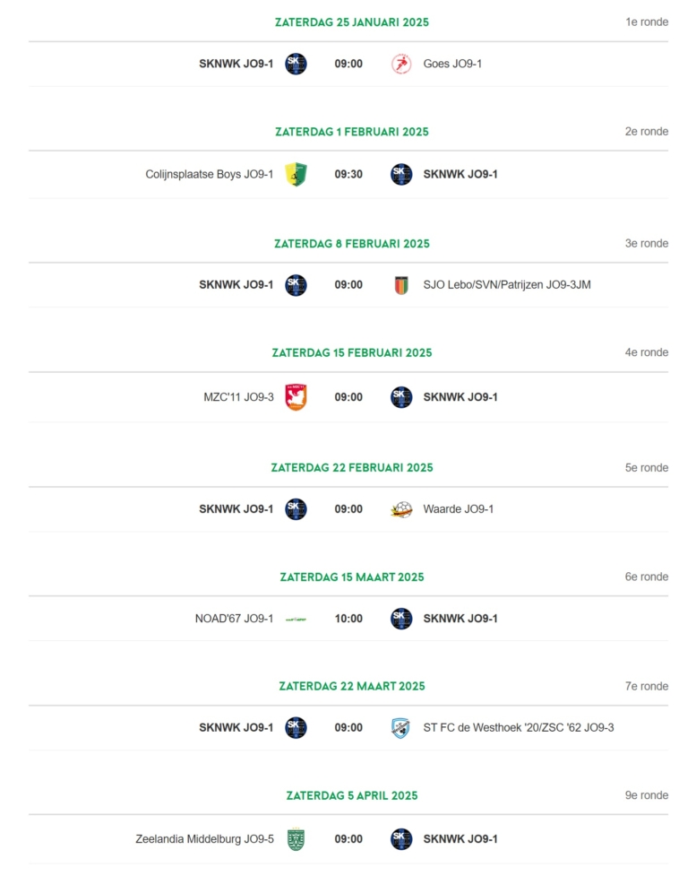696x876 pixels.
Task: Click the Zaterdag 22 februari 2025 heading
Action: (352, 468)
